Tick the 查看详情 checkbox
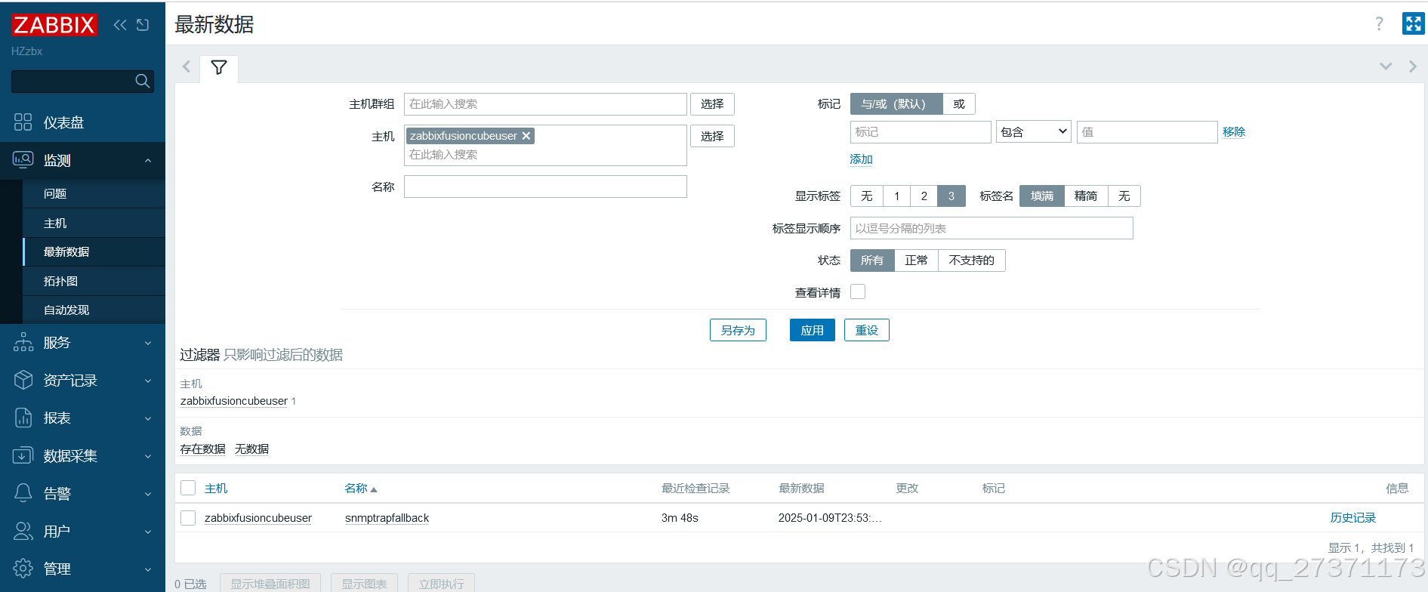Image resolution: width=1428 pixels, height=592 pixels. pyautogui.click(x=858, y=291)
